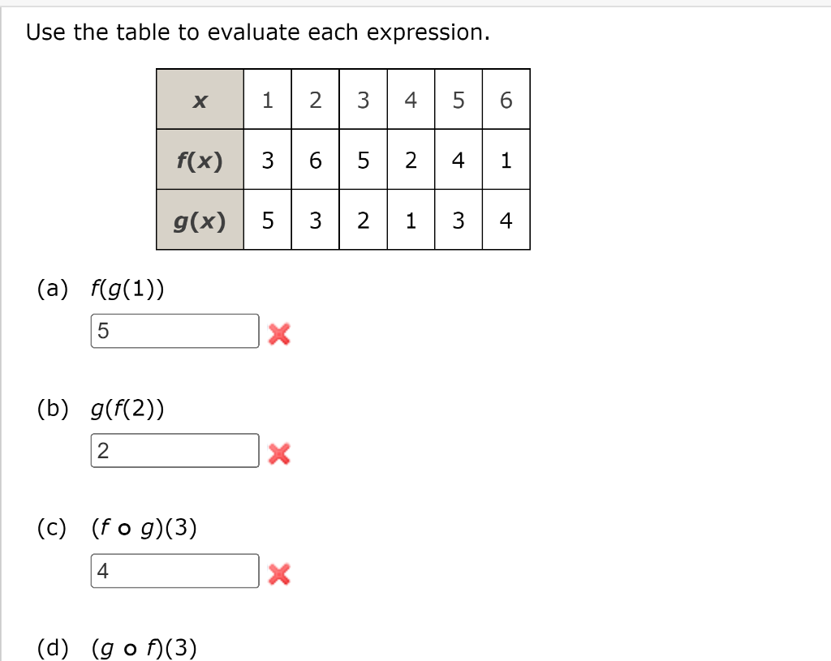Select the answer box containing 4
The width and height of the screenshot is (831, 661).
(174, 570)
